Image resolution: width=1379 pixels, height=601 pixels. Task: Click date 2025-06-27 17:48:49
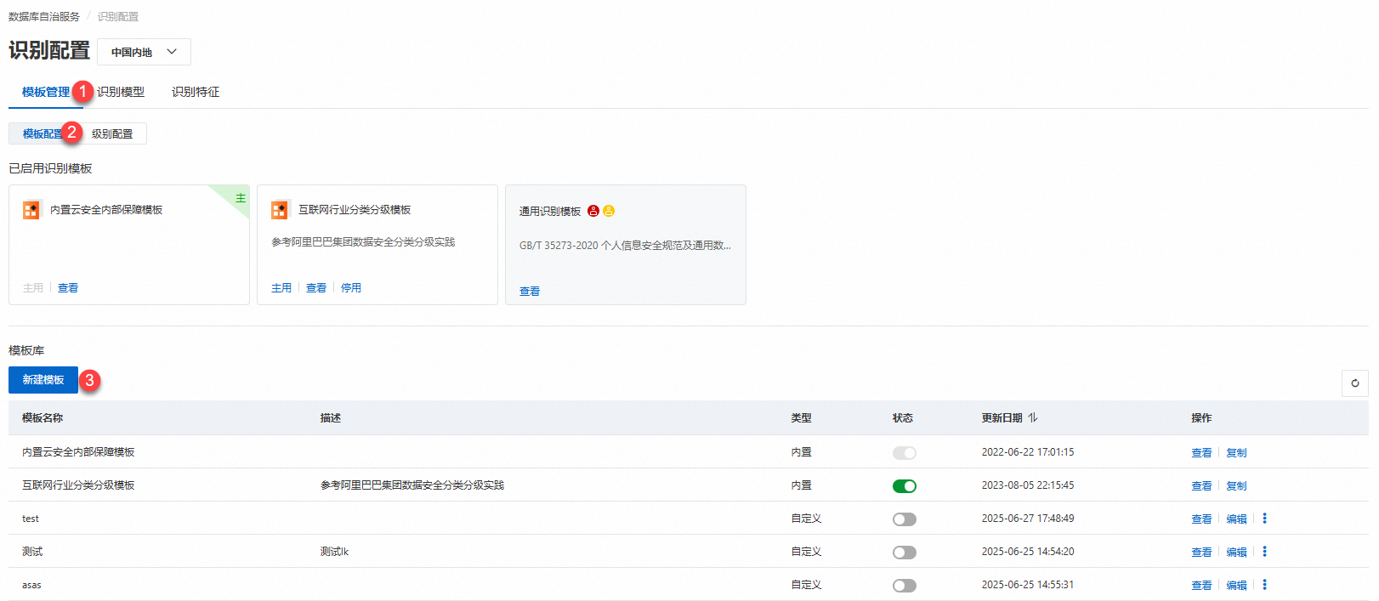1028,519
